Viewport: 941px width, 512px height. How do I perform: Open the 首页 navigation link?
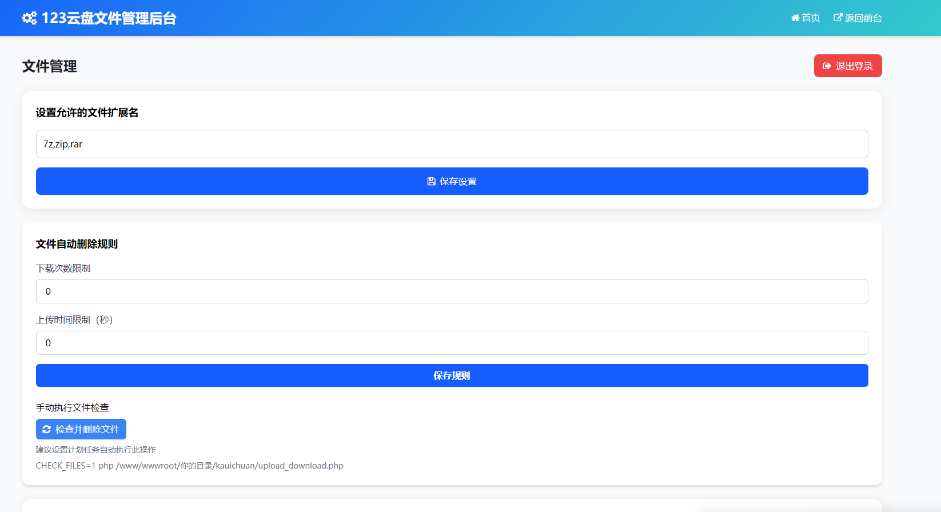[811, 18]
